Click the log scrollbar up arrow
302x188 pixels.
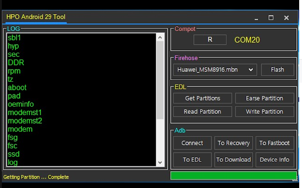[x=160, y=38]
